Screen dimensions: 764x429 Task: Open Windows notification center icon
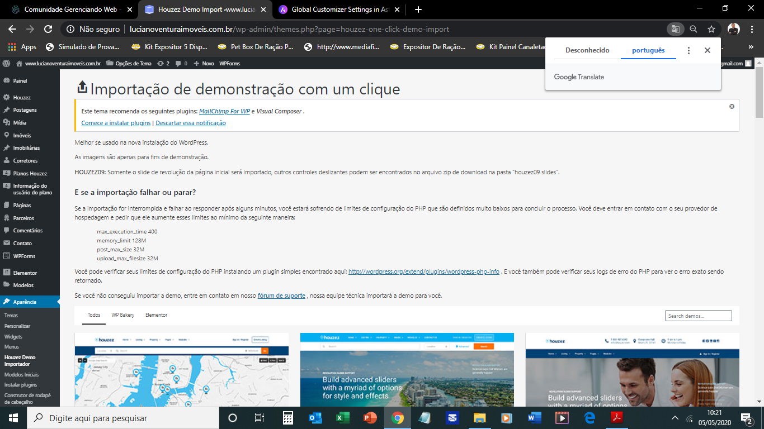[746, 418]
